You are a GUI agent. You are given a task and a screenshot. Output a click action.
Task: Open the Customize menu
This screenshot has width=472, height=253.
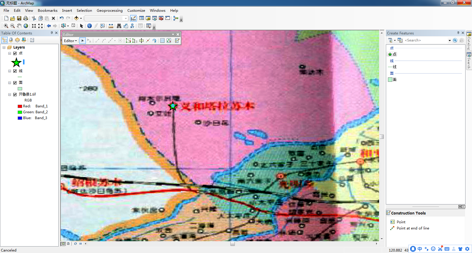click(x=136, y=10)
